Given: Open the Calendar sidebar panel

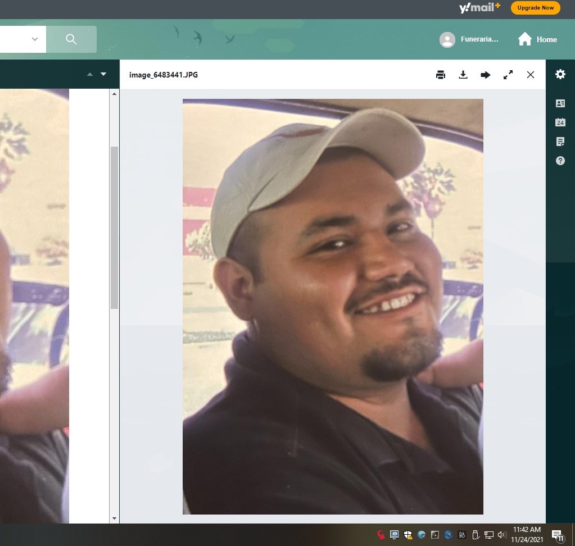Looking at the screenshot, I should point(560,122).
